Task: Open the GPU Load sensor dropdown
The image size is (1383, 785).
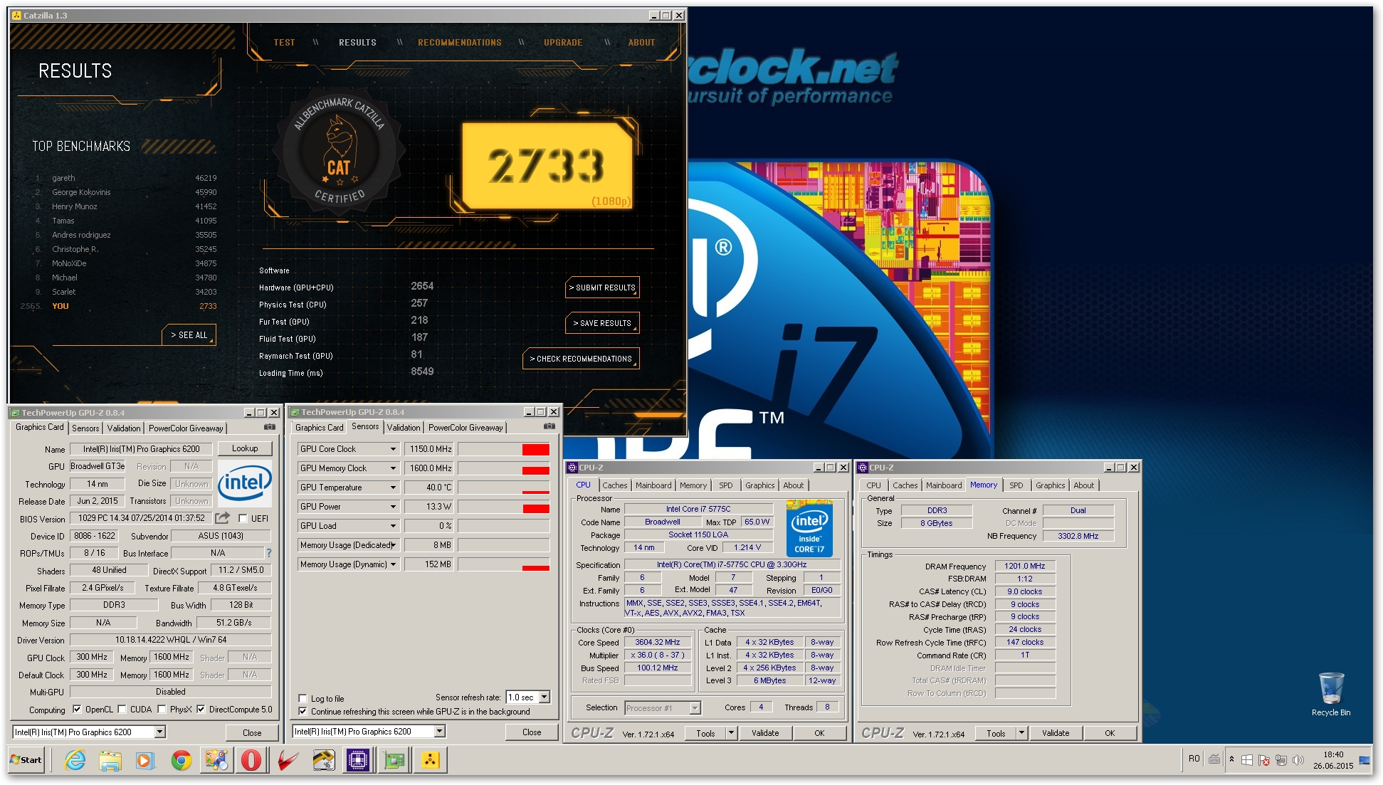Action: tap(393, 526)
